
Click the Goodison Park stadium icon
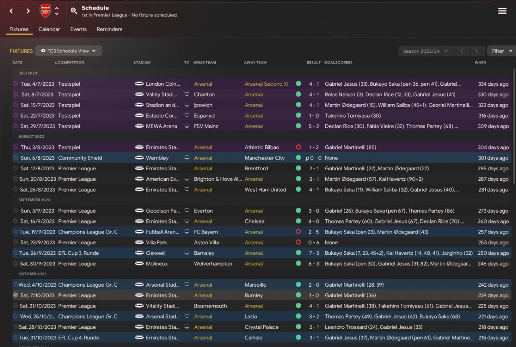pyautogui.click(x=139, y=211)
